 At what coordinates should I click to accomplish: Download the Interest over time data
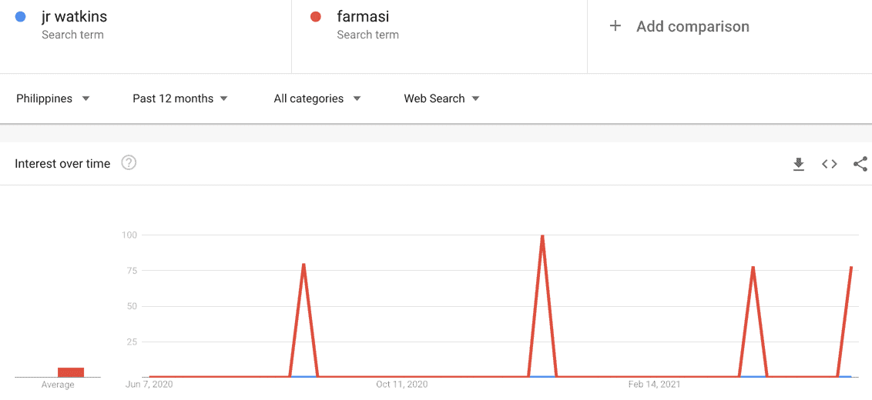[799, 164]
